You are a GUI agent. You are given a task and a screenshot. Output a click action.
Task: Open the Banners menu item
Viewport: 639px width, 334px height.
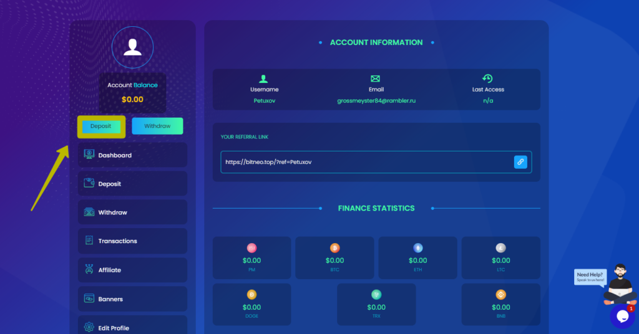tap(132, 299)
